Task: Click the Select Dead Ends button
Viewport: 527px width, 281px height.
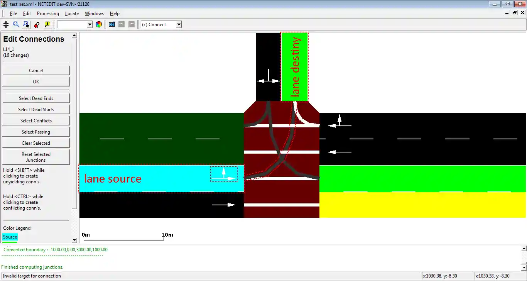Action: (36, 98)
